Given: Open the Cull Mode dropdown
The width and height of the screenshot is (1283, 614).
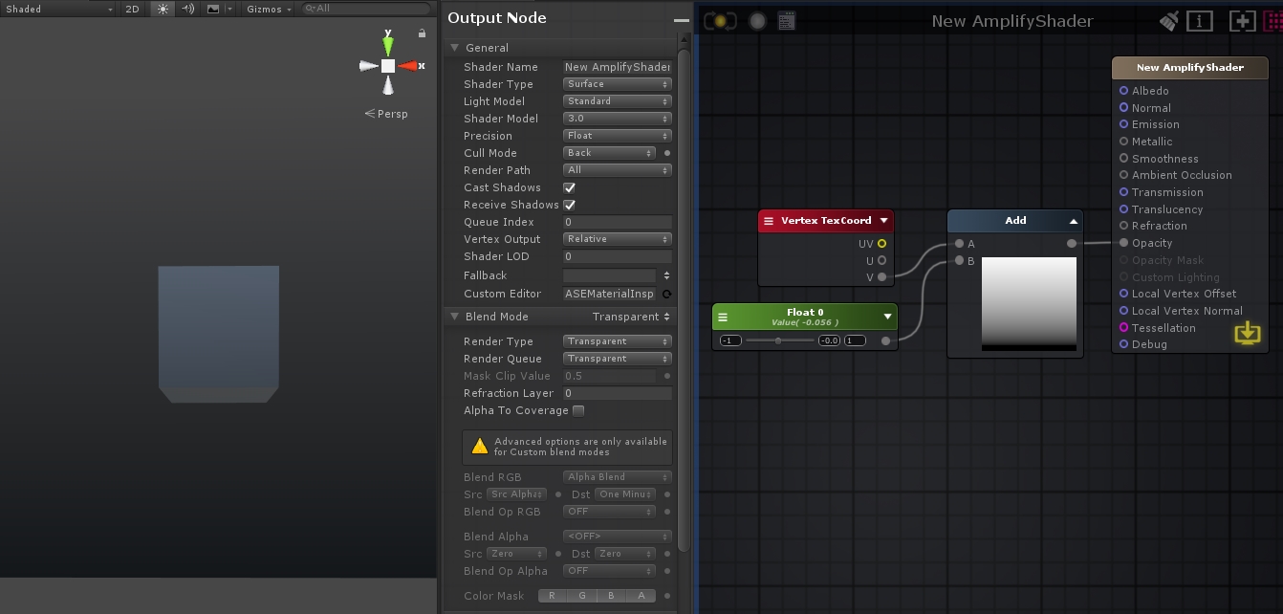Looking at the screenshot, I should 609,153.
